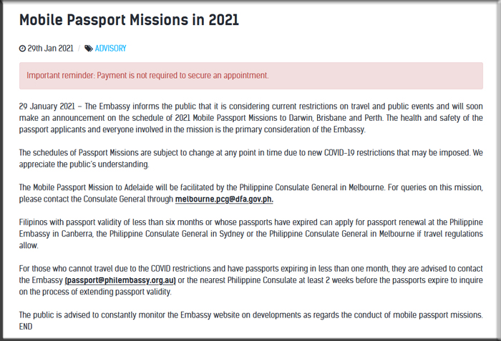Click the pink payment reminder banner
501x341 pixels.
[250, 75]
